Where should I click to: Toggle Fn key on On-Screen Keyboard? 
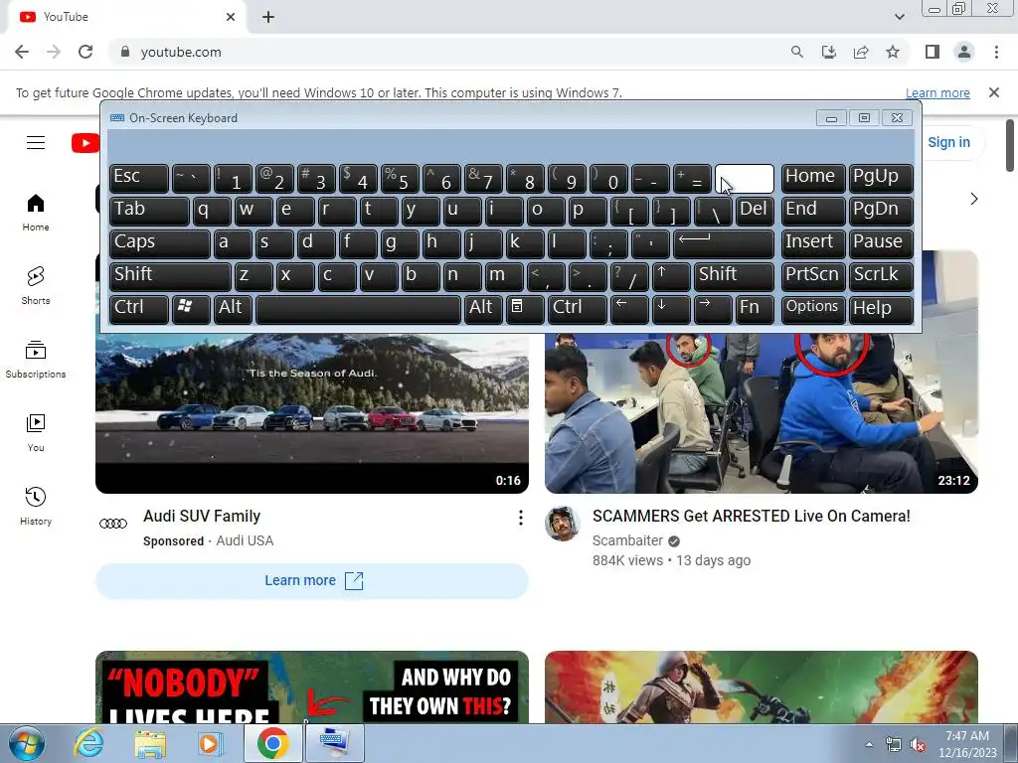[755, 309]
